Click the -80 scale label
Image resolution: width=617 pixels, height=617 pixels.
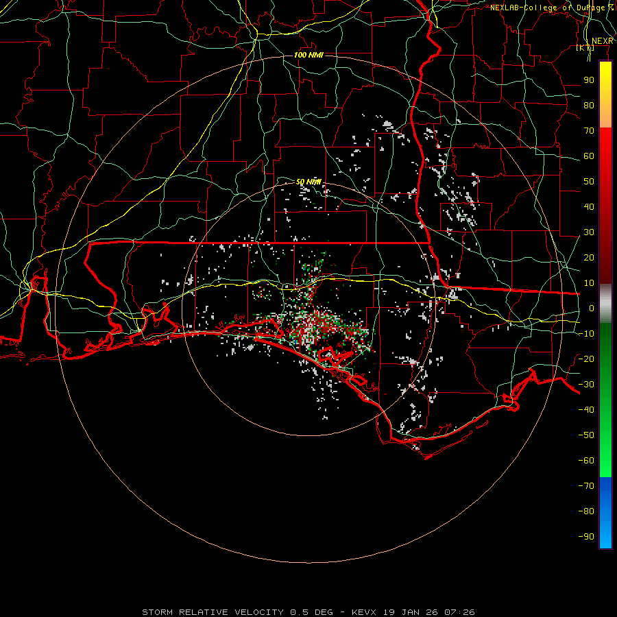click(587, 511)
